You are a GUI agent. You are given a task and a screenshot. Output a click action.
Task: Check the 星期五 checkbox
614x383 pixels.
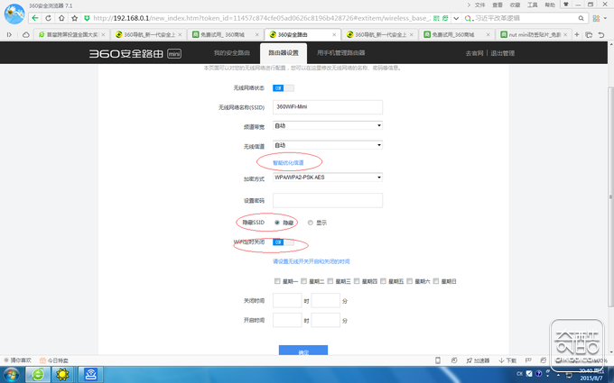383,281
